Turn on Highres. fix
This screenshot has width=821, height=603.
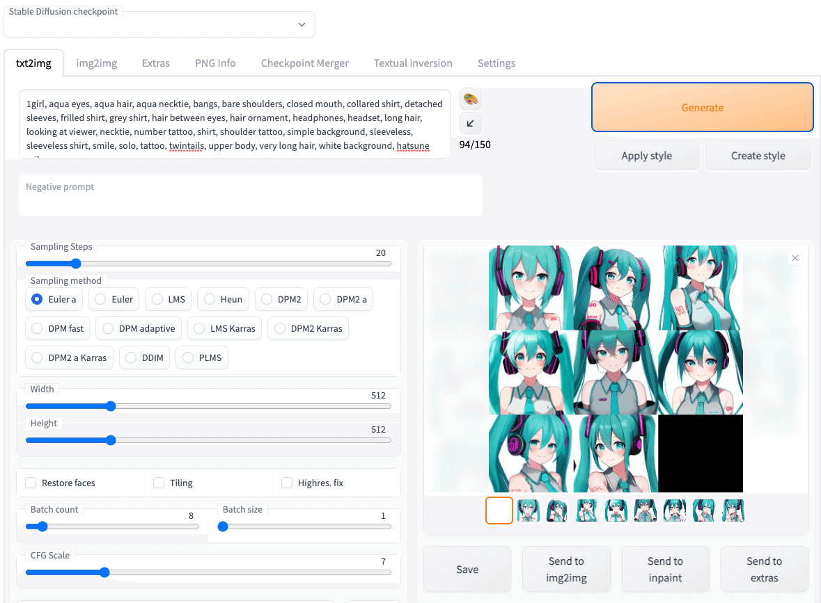coord(287,482)
